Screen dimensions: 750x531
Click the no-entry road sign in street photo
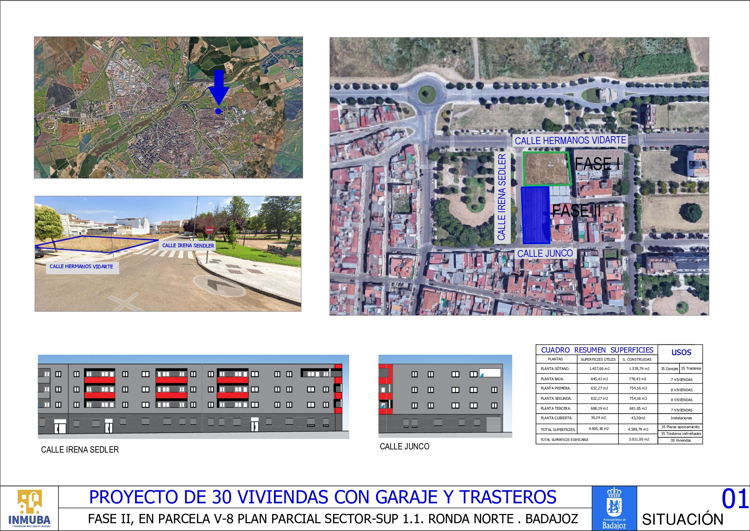tap(209, 230)
